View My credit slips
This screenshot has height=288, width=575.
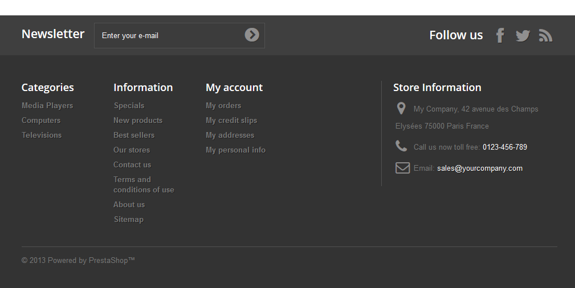pos(231,120)
